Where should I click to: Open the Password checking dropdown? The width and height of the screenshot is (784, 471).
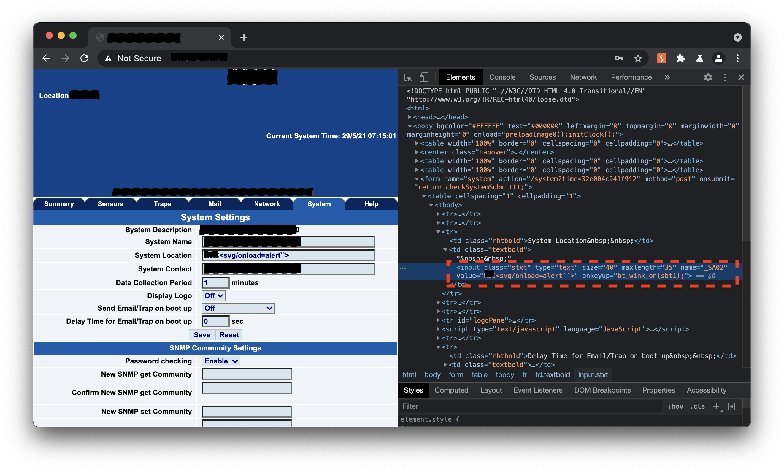pyautogui.click(x=221, y=361)
